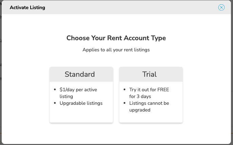
Task: Click the 'Upgradable listings' bullet text
Action: 81,103
